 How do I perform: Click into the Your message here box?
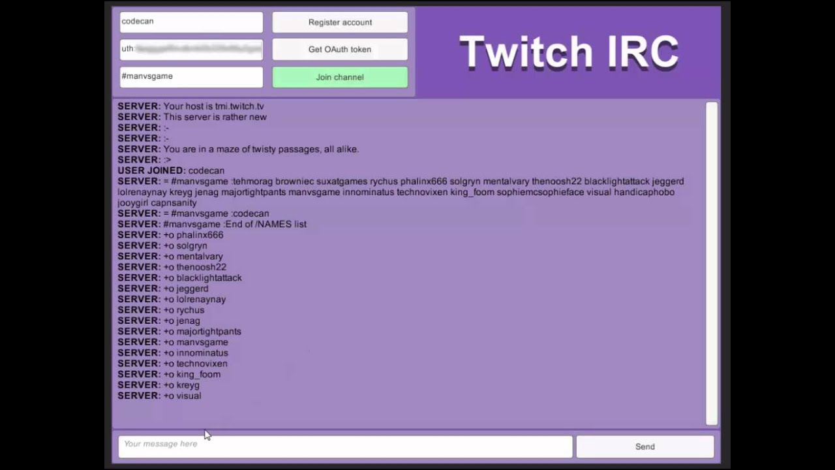[345, 446]
